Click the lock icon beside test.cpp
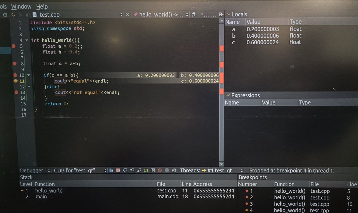This screenshot has height=213, width=358. pos(27,14)
